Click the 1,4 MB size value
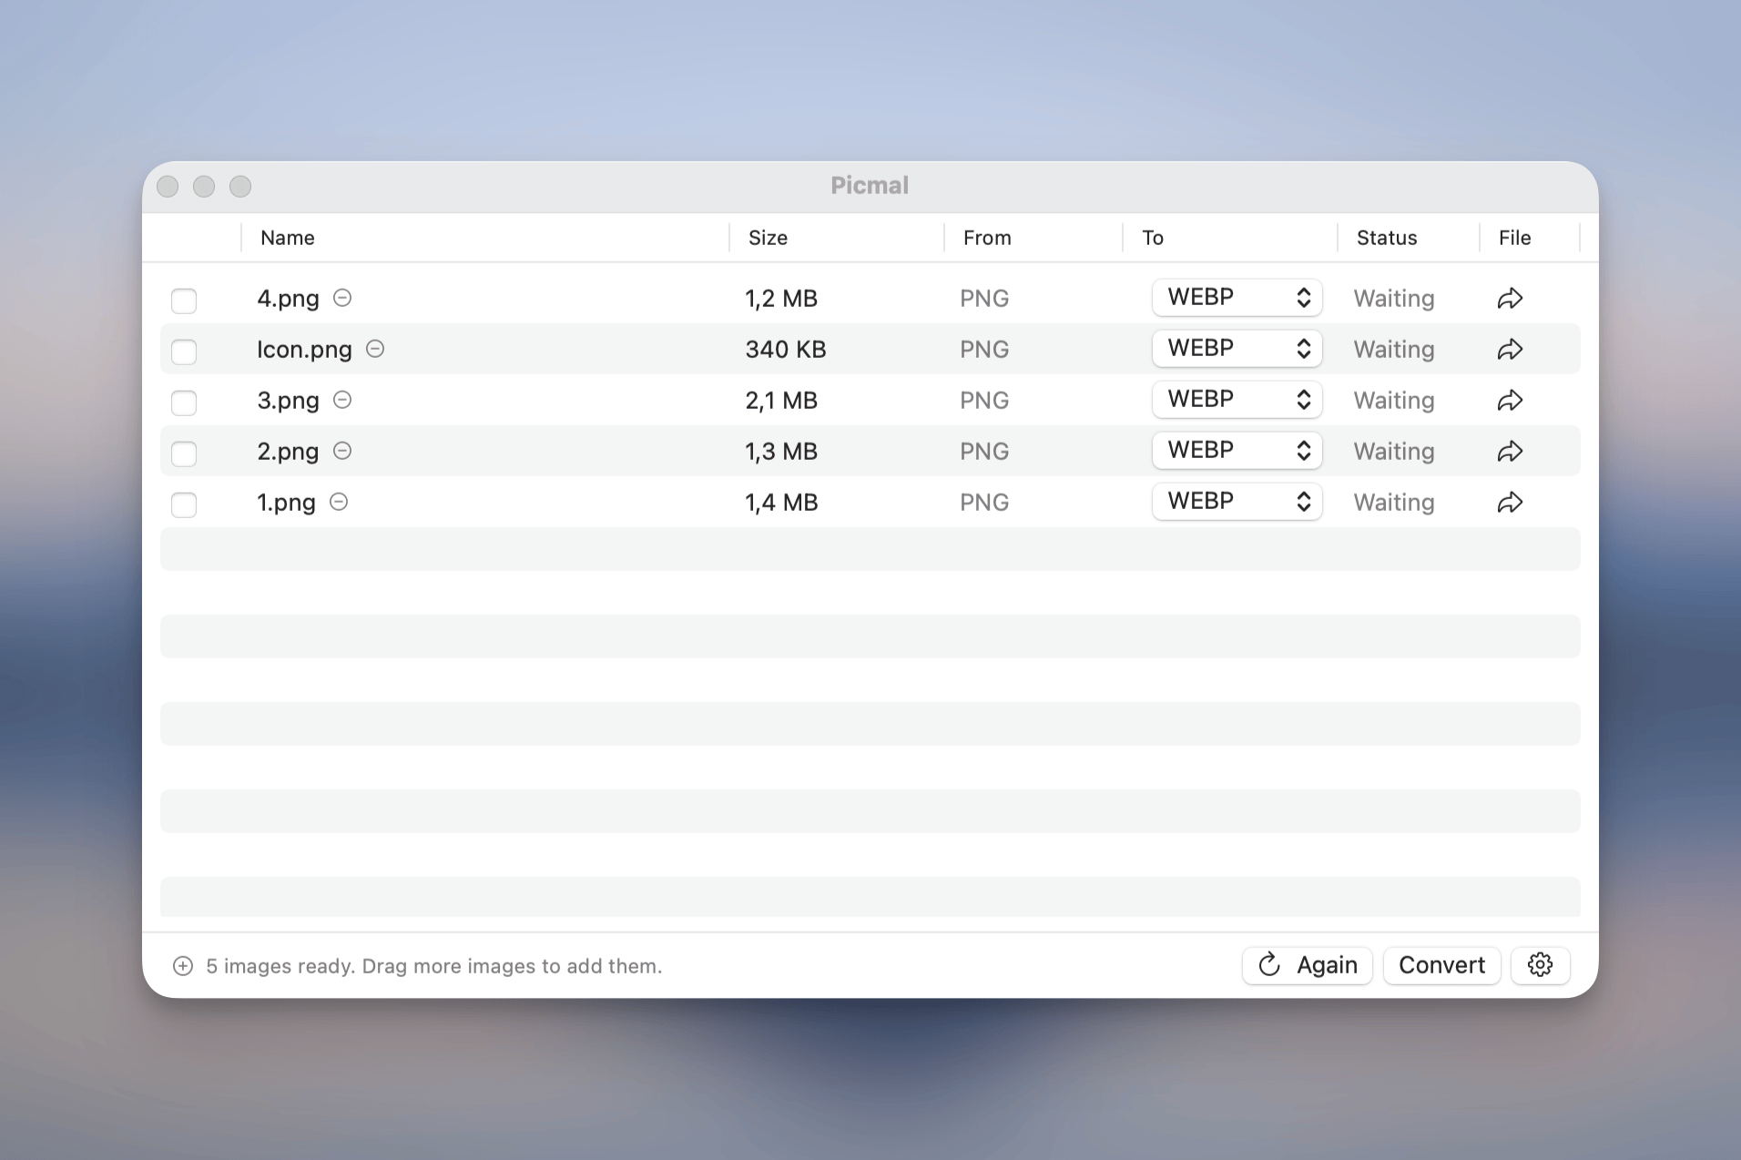Viewport: 1741px width, 1160px height. click(781, 503)
